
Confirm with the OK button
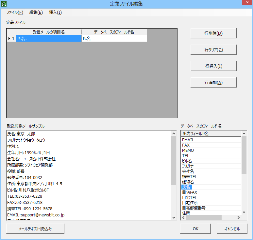point(195,229)
